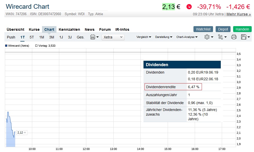
Task: Click the Stabilität der Dividende row label
Action: coord(165,103)
